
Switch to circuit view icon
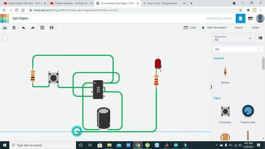(240, 18)
